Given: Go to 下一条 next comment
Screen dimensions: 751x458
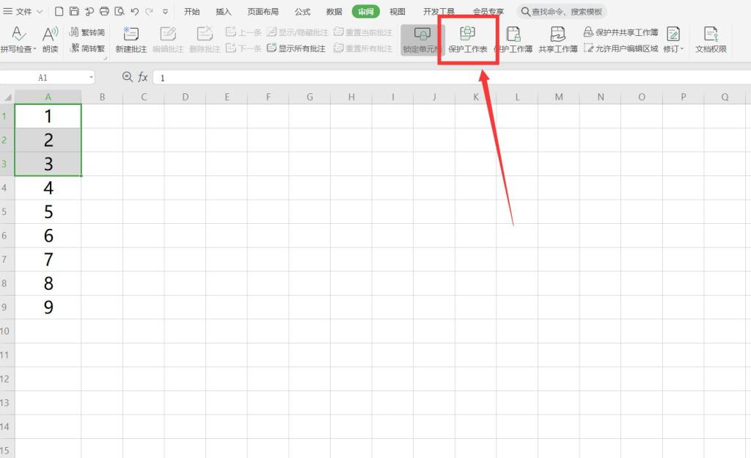Looking at the screenshot, I should click(x=243, y=48).
